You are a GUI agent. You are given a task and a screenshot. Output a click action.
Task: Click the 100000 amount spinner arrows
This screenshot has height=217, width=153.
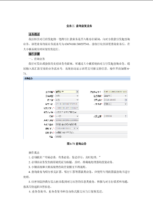point(126,116)
